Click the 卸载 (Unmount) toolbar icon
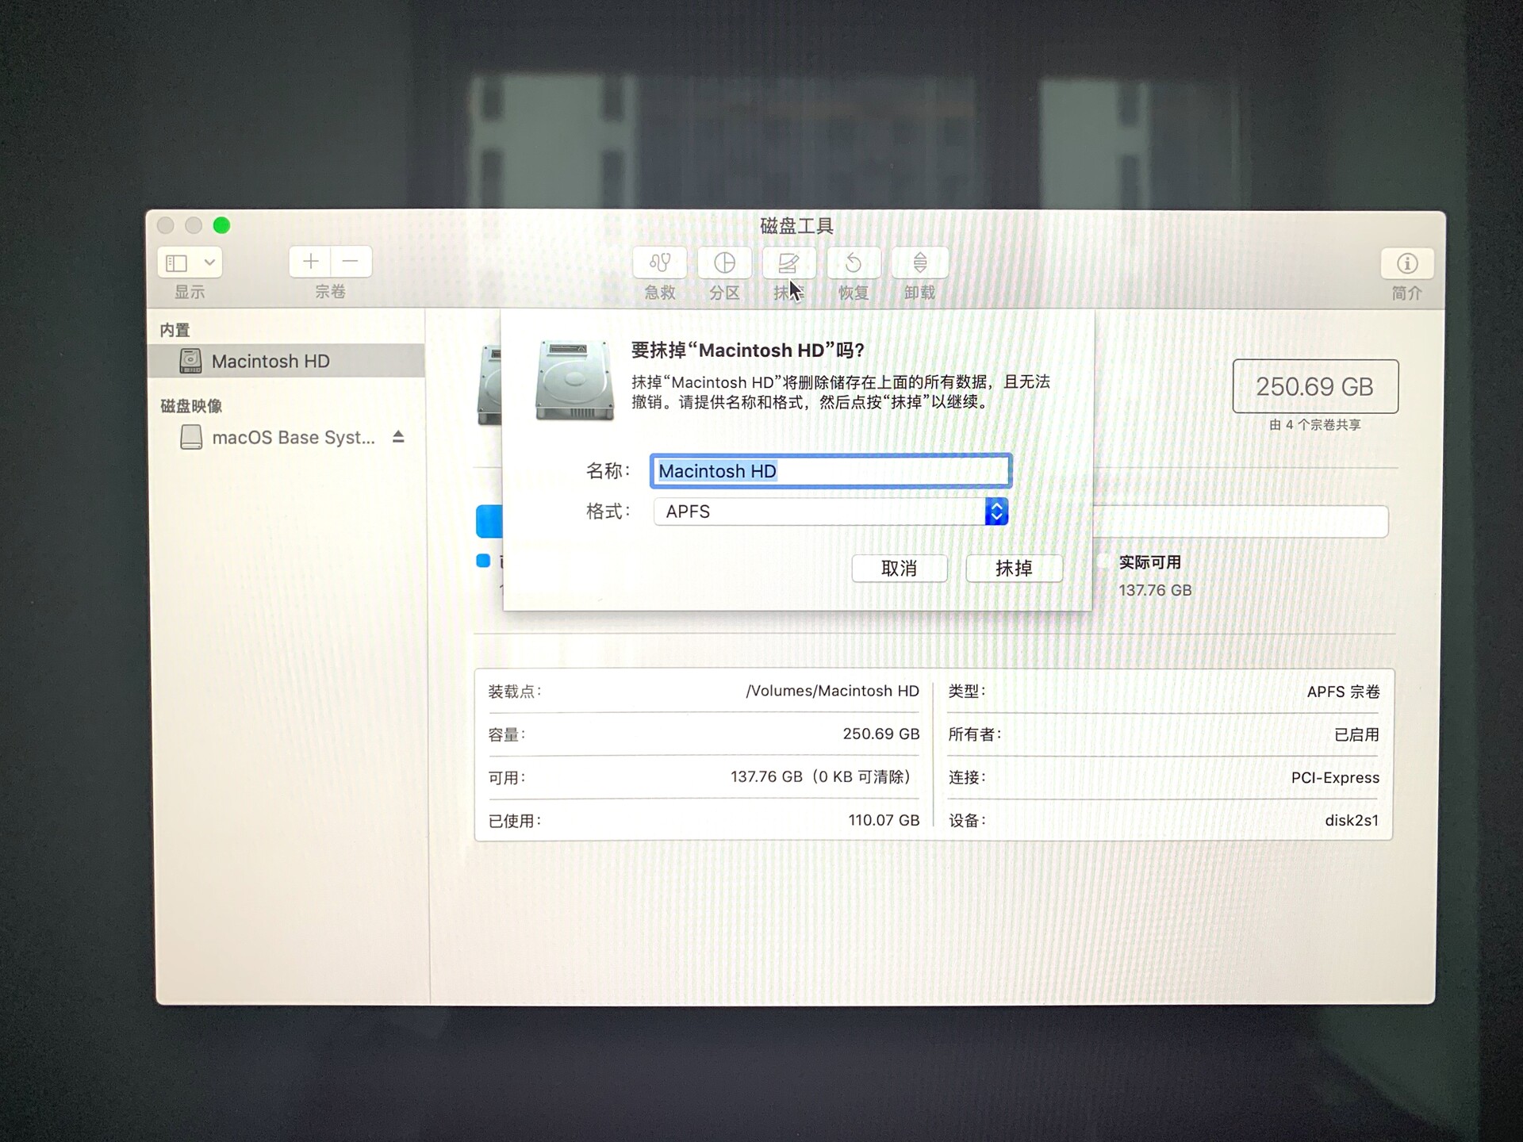 tap(919, 264)
